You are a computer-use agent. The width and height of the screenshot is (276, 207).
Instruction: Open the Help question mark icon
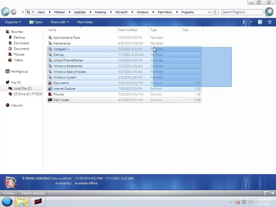270,22
